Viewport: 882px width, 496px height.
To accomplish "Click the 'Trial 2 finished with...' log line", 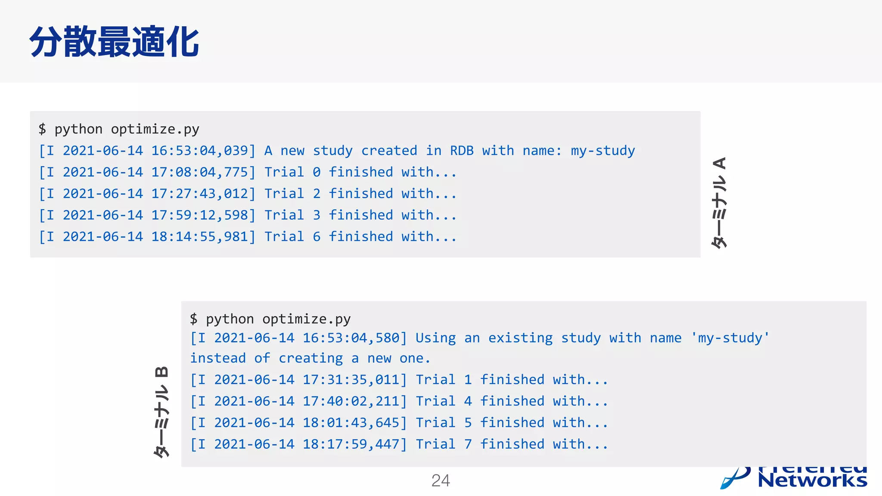I will click(x=248, y=194).
